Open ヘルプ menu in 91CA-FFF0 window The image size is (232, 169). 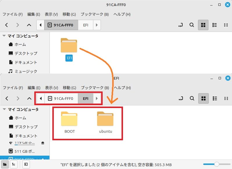pyautogui.click(x=122, y=14)
